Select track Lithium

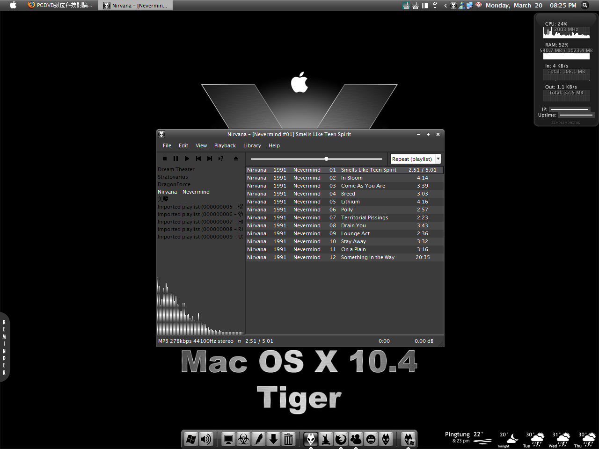click(344, 202)
